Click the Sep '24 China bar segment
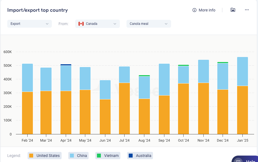258x162 pixels. (x=164, y=80)
